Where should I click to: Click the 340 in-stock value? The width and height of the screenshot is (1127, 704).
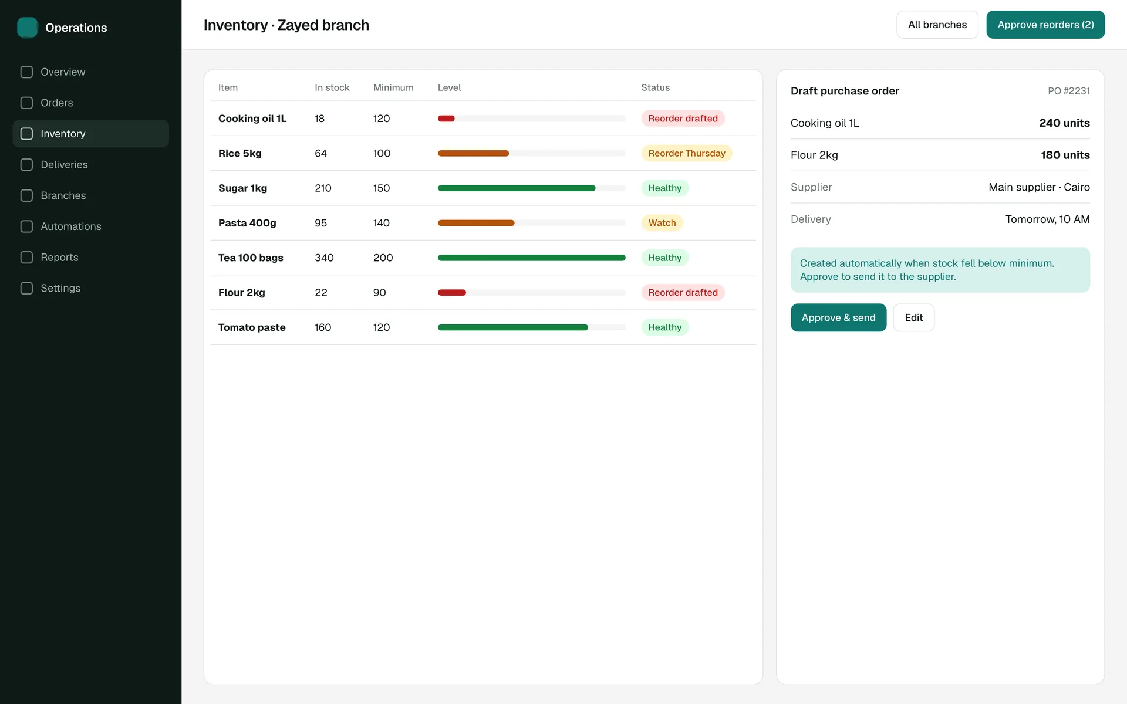coord(324,258)
